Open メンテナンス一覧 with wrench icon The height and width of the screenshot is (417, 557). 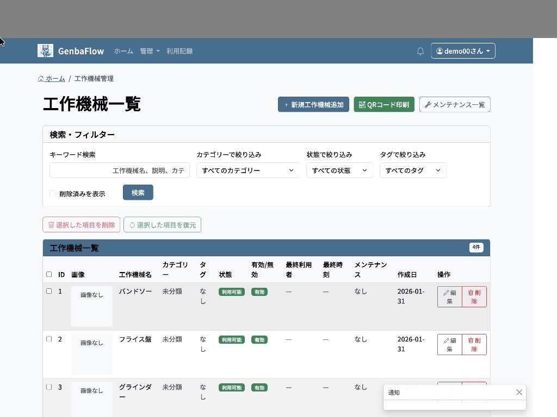click(x=455, y=105)
